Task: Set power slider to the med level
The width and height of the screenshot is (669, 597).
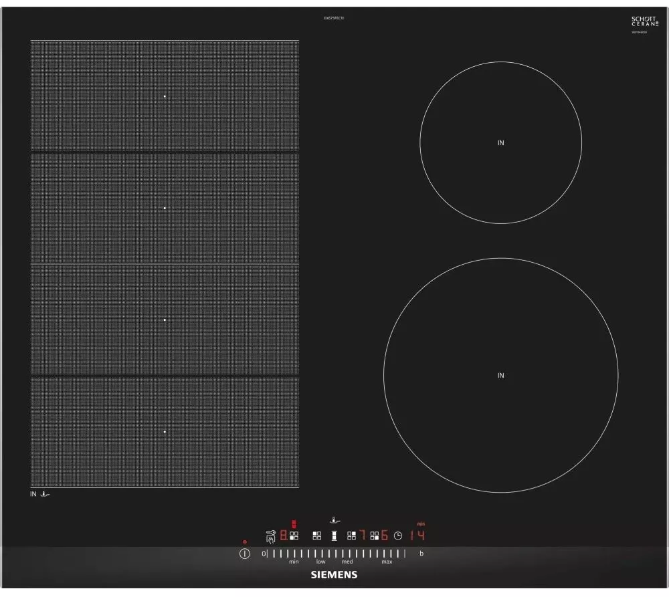Action: pos(347,554)
